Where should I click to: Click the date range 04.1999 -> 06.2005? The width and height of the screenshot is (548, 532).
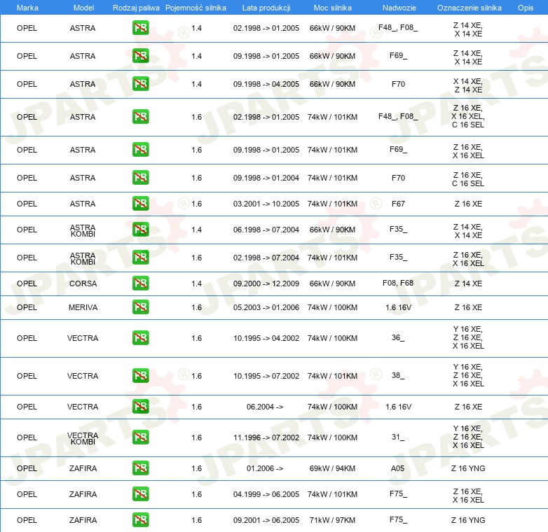[266, 494]
